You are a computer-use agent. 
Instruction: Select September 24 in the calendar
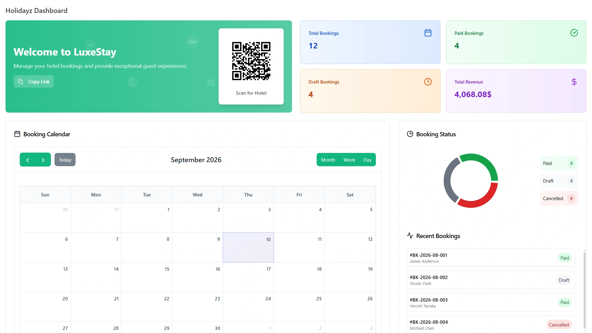[x=248, y=307]
